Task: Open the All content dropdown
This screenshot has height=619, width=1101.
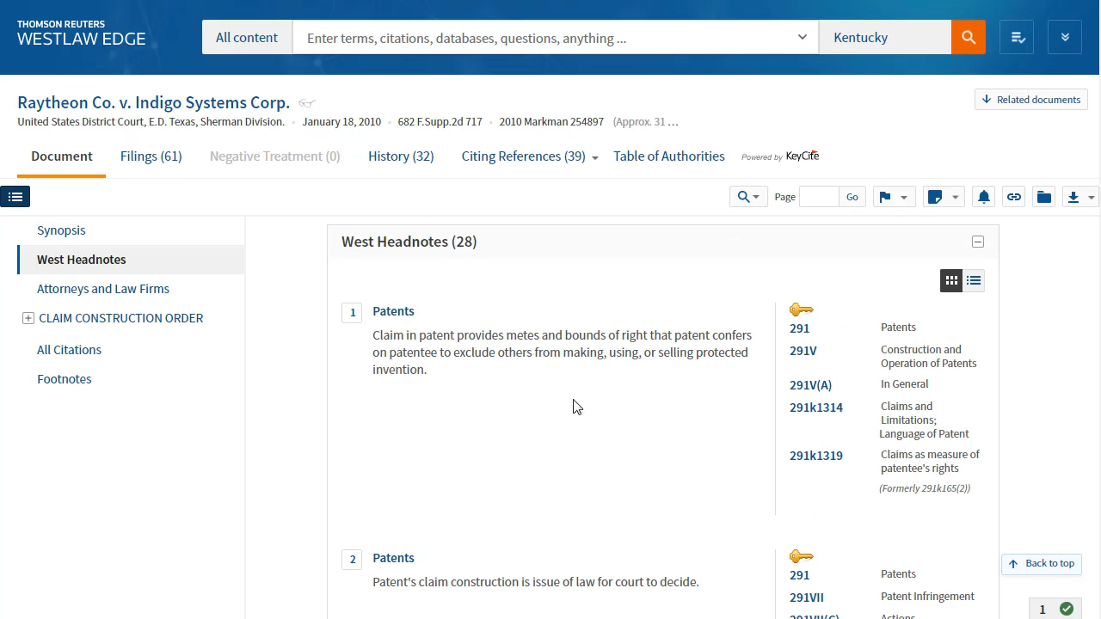Action: coord(247,38)
